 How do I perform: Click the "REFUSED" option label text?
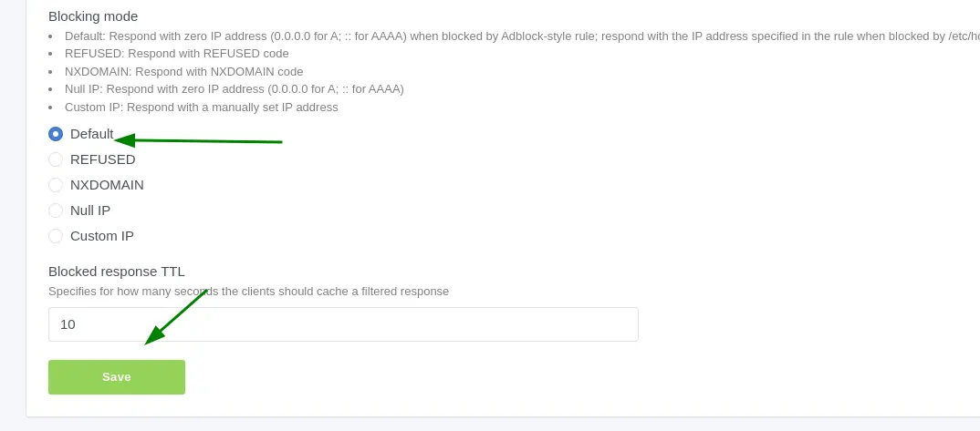(102, 159)
